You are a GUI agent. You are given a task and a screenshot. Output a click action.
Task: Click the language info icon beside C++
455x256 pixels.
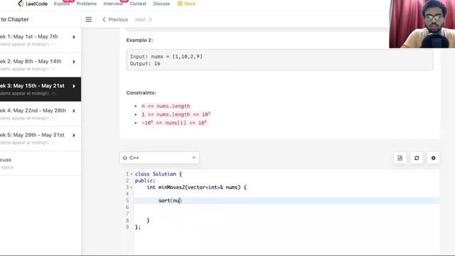[x=125, y=158]
